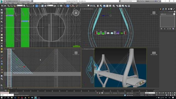This screenshot has height=99, width=176.
Task: Open the Edit menu
Action: 6,3
